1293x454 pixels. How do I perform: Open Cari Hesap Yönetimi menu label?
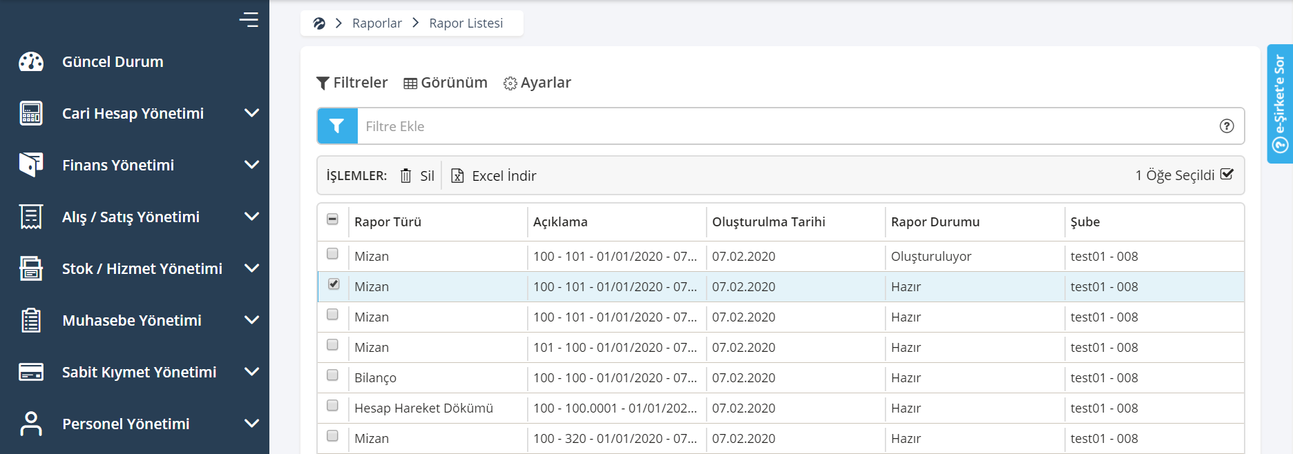pyautogui.click(x=133, y=114)
